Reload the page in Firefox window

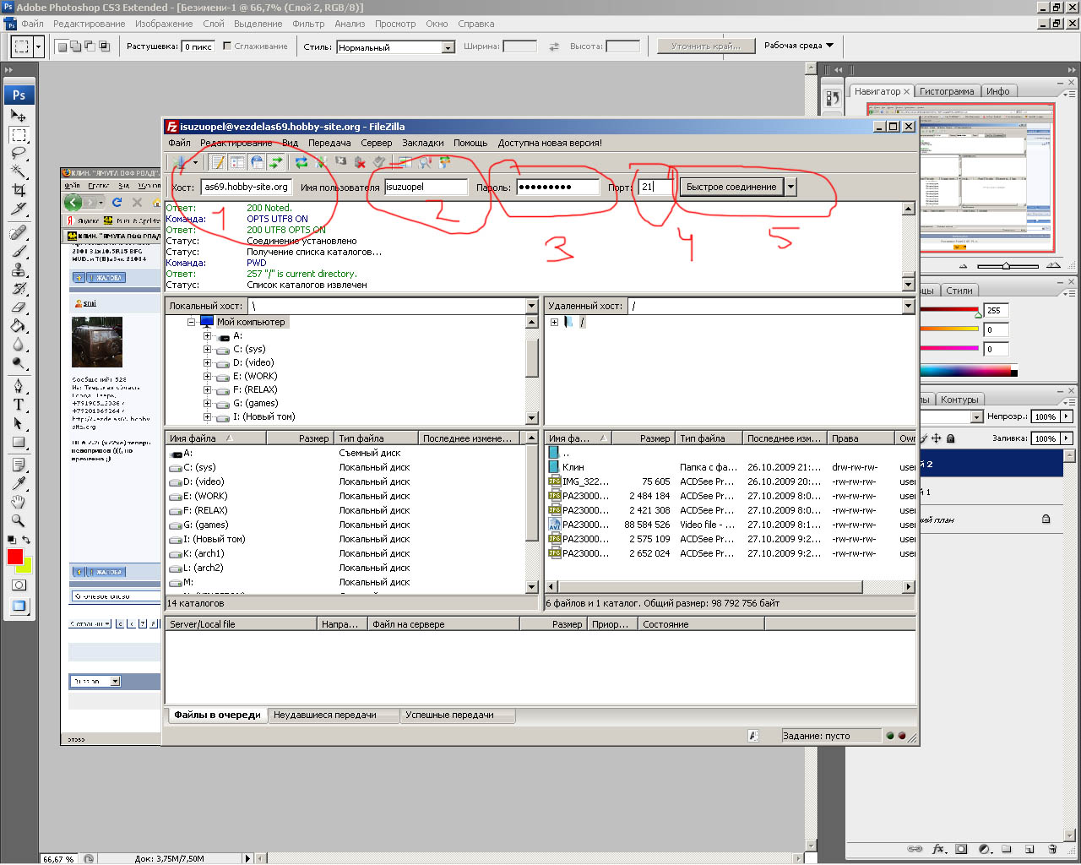click(117, 202)
